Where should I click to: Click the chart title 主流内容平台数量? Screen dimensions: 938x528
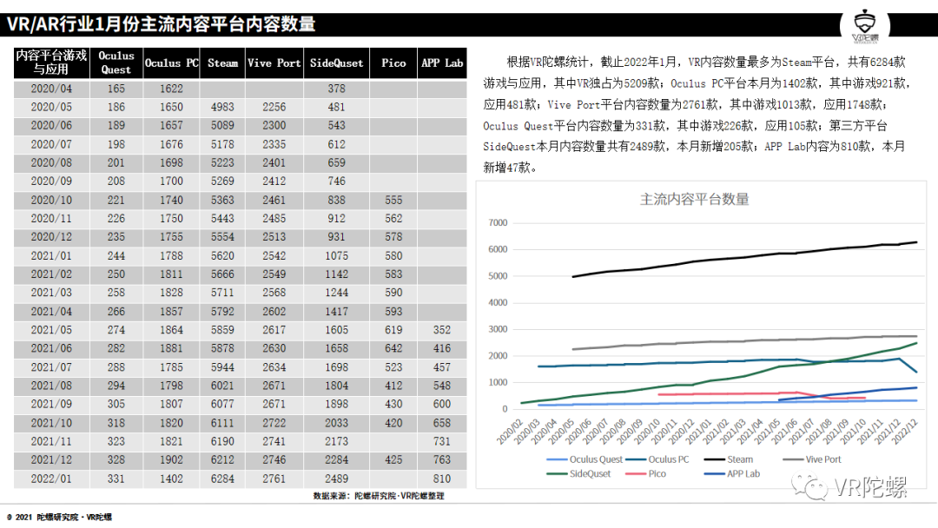pyautogui.click(x=695, y=199)
